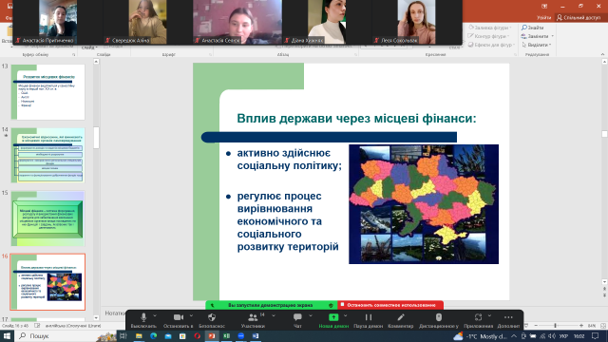Open Zoom annotate pencil tool
Screen dimensions: 608x342
click(401, 321)
